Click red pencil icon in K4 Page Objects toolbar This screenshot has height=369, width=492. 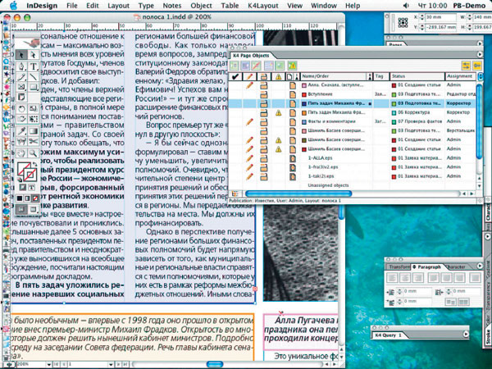pos(257,66)
